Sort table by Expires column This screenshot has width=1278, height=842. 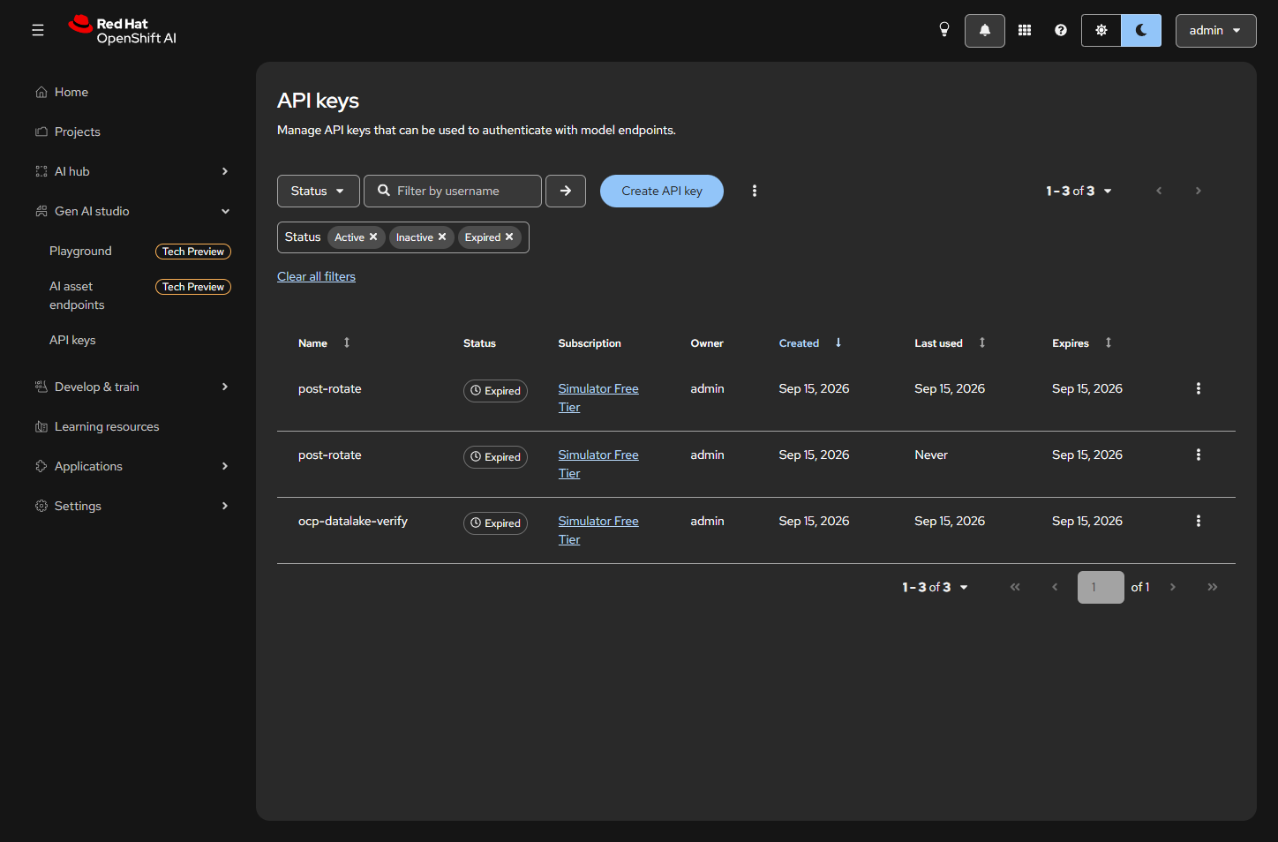(x=1082, y=343)
